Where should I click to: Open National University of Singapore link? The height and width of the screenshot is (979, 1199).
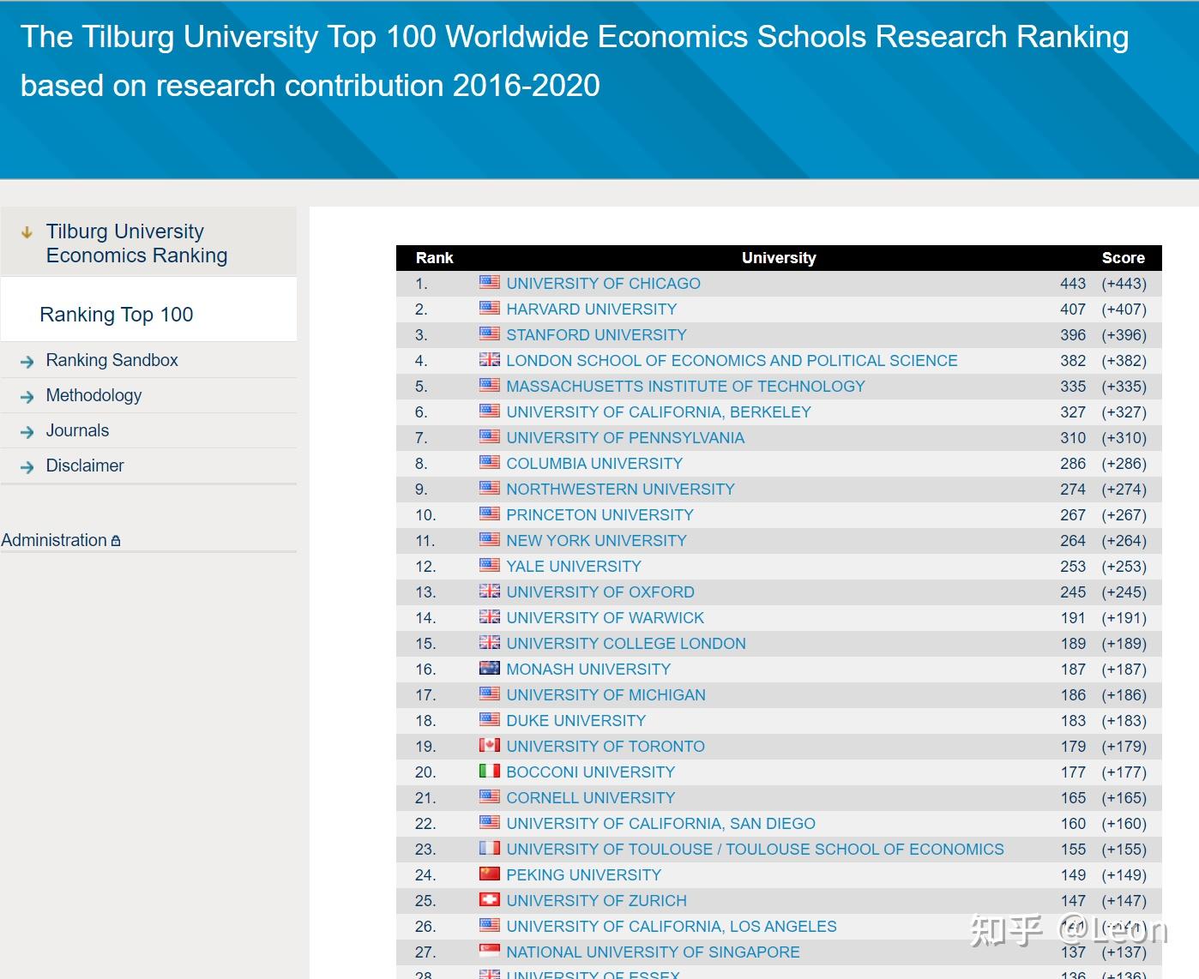pos(653,952)
